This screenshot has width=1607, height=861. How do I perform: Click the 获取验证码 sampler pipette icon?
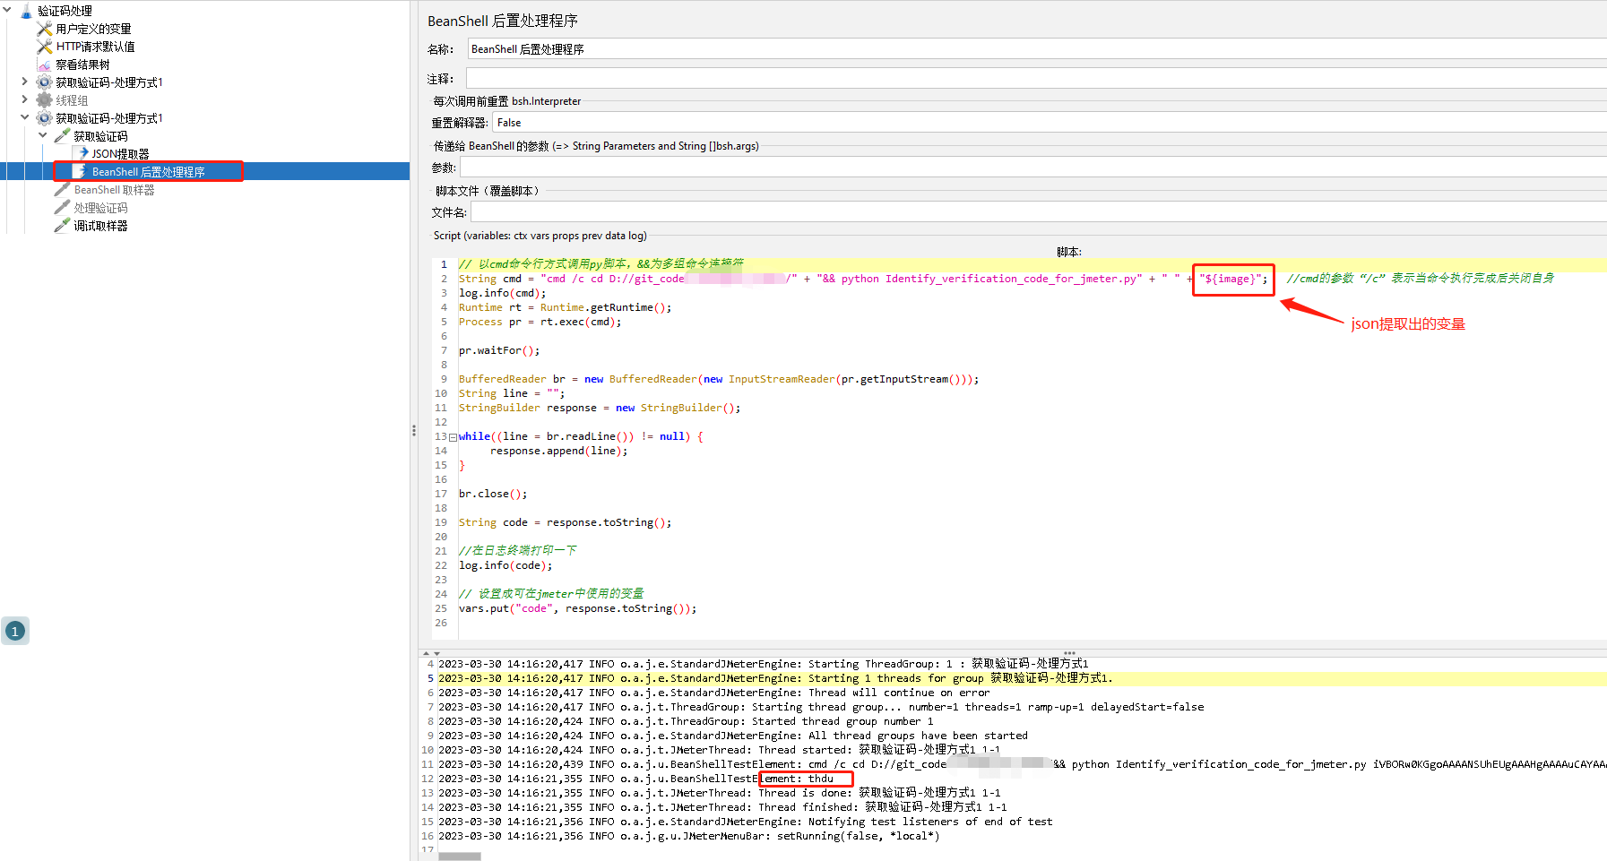(x=62, y=136)
